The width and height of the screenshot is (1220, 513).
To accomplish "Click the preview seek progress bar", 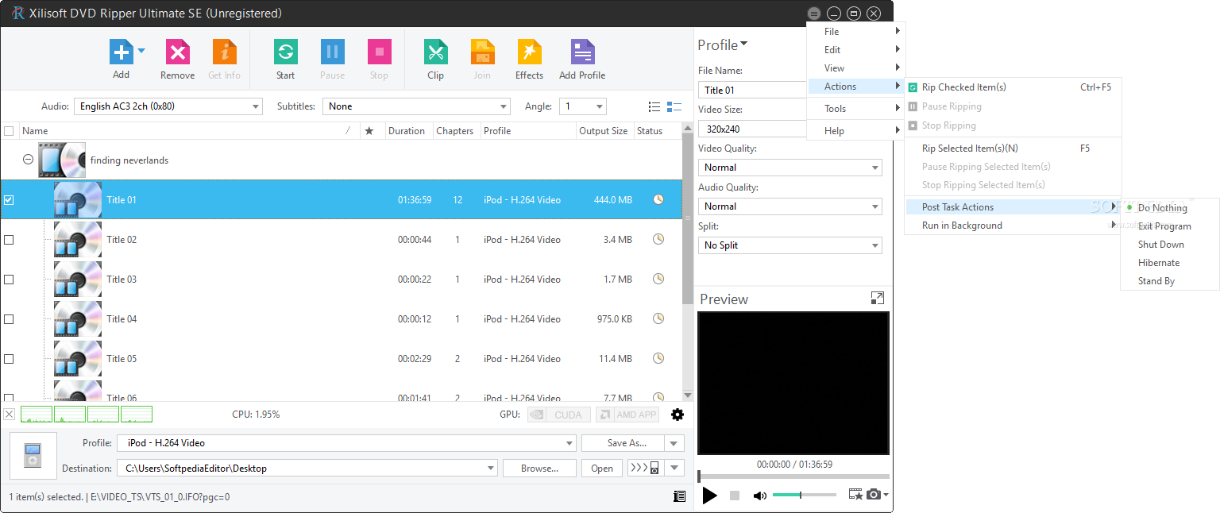I will point(793,477).
